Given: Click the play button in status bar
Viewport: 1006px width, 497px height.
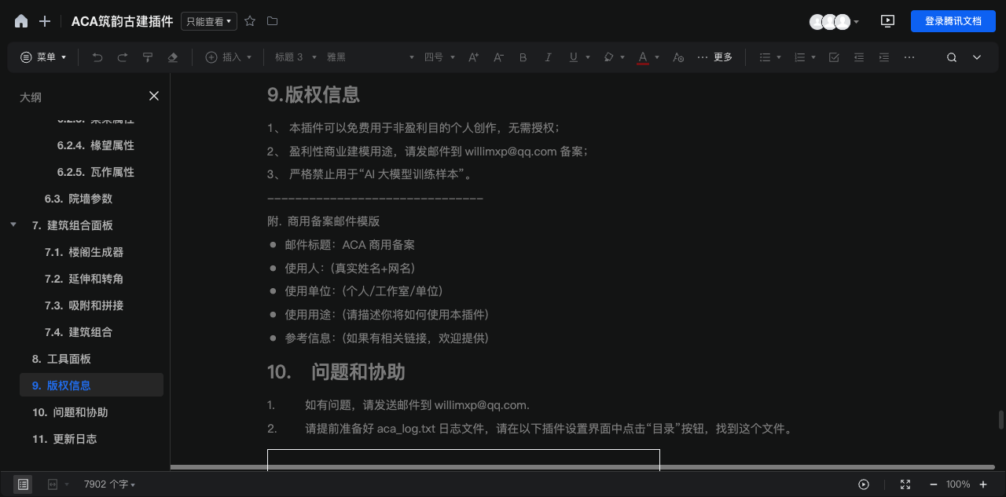Looking at the screenshot, I should 864,484.
